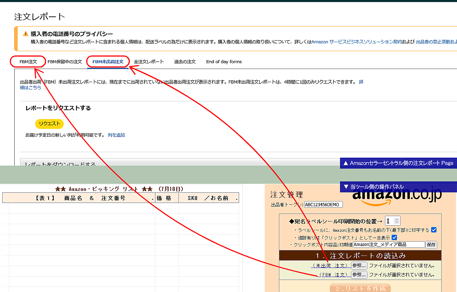The image size is (457, 292).
Task: Open the FBM注文 tab
Action: pos(28,62)
